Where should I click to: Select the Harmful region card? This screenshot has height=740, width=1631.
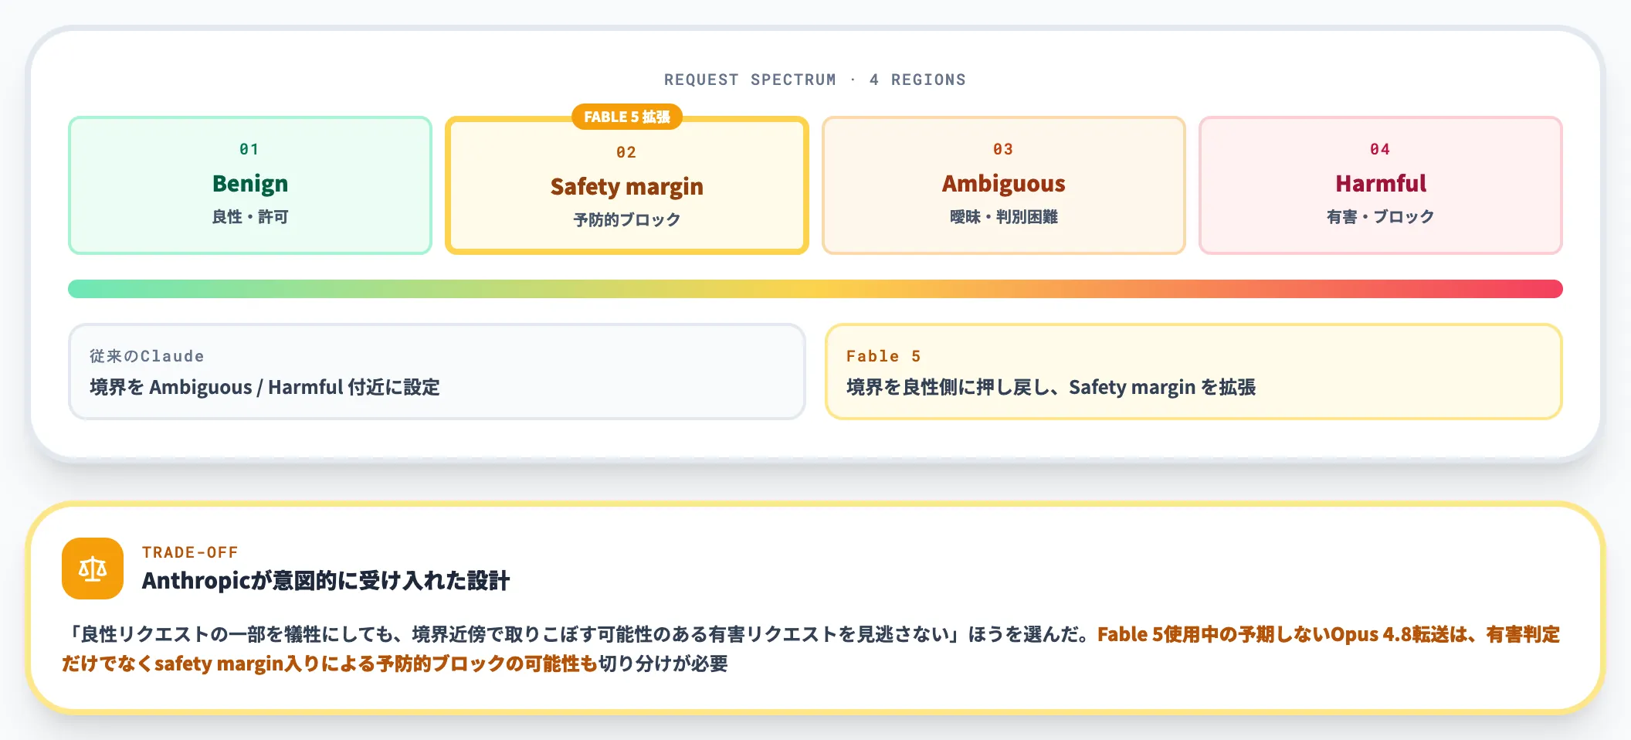(x=1381, y=185)
